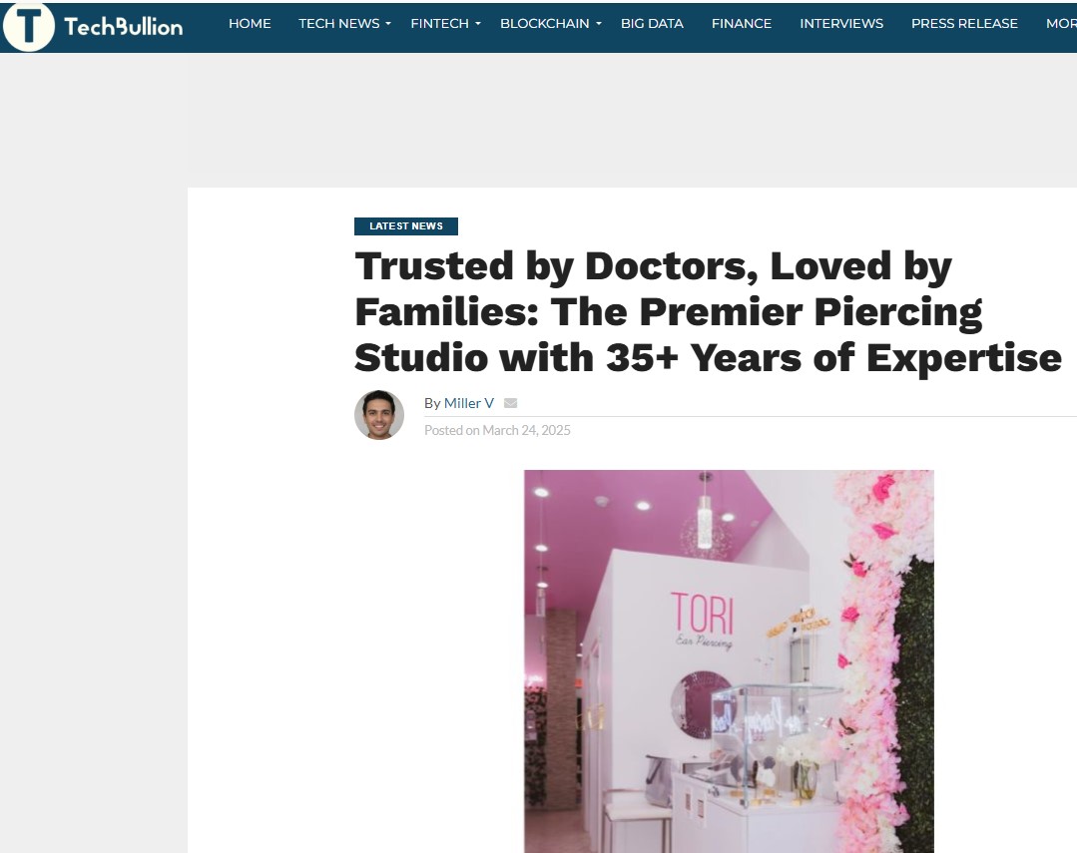The width and height of the screenshot is (1077, 853).
Task: Open the More menu item
Action: [x=1061, y=23]
